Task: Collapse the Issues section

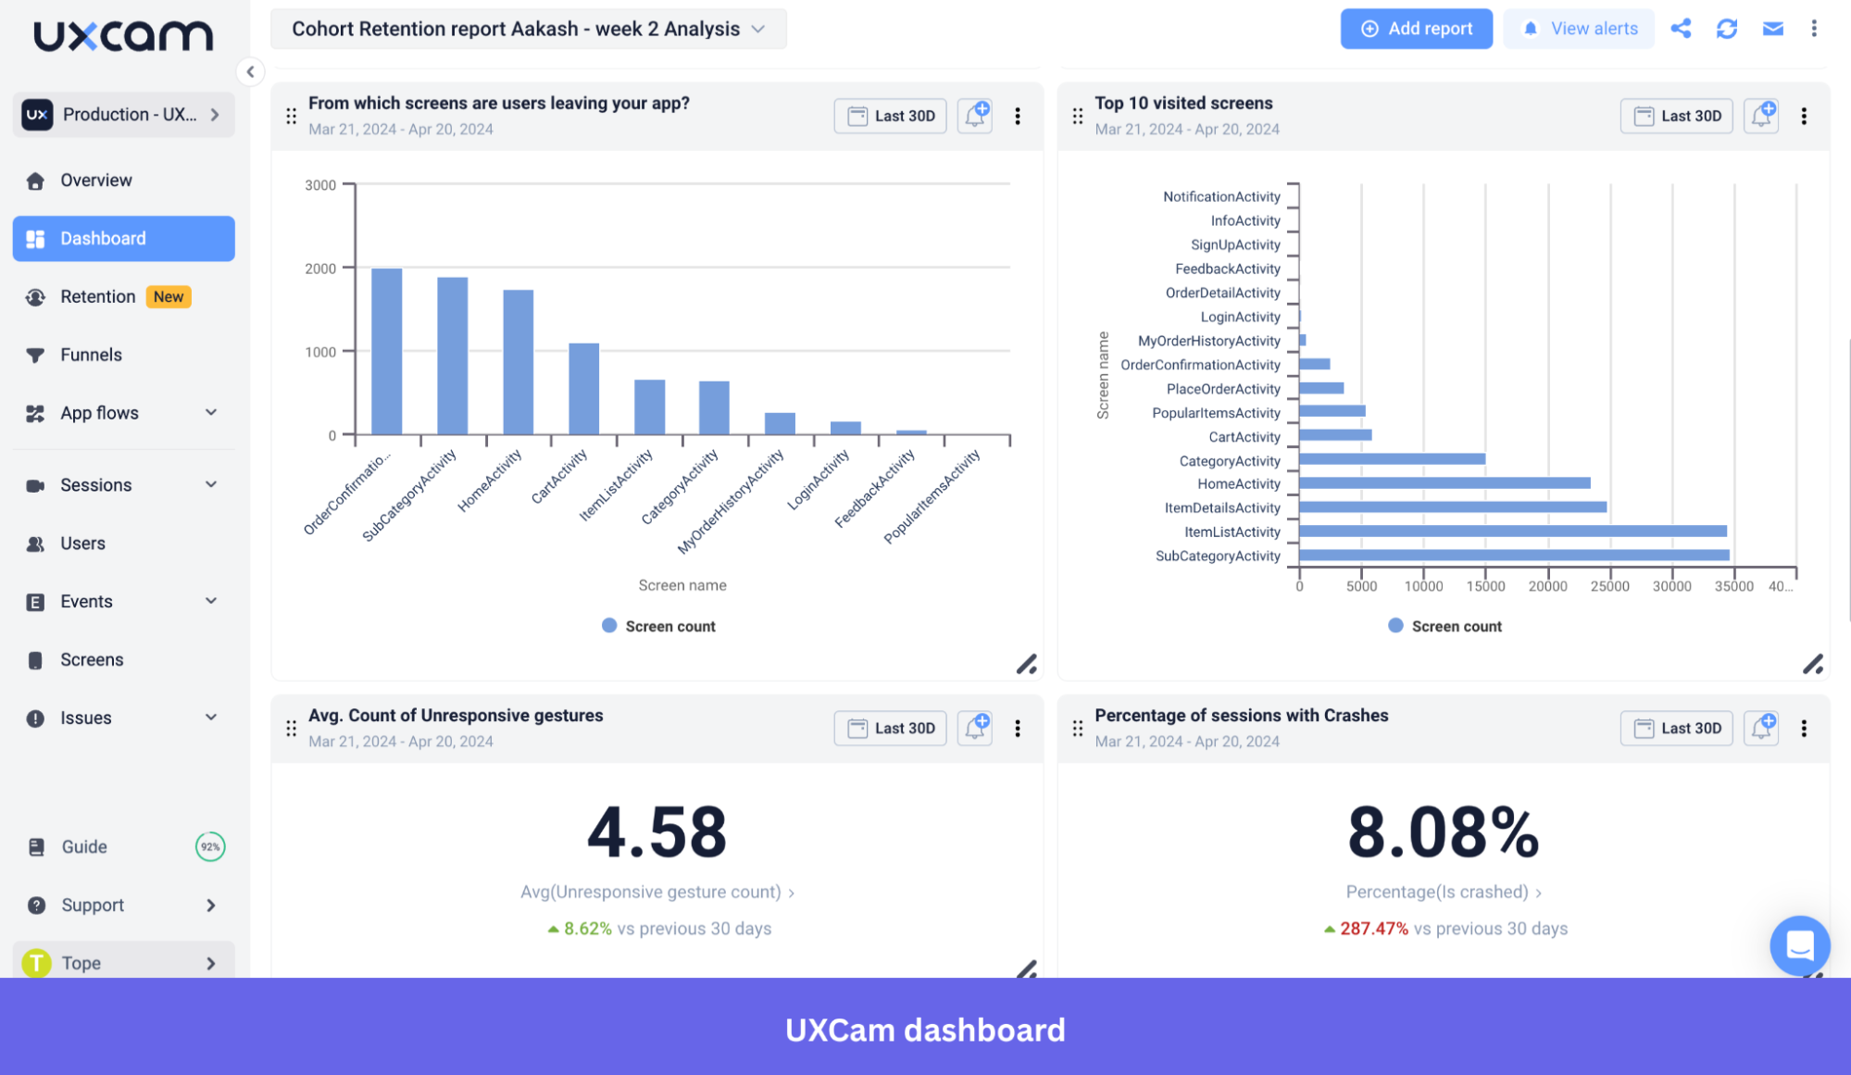Action: click(211, 717)
